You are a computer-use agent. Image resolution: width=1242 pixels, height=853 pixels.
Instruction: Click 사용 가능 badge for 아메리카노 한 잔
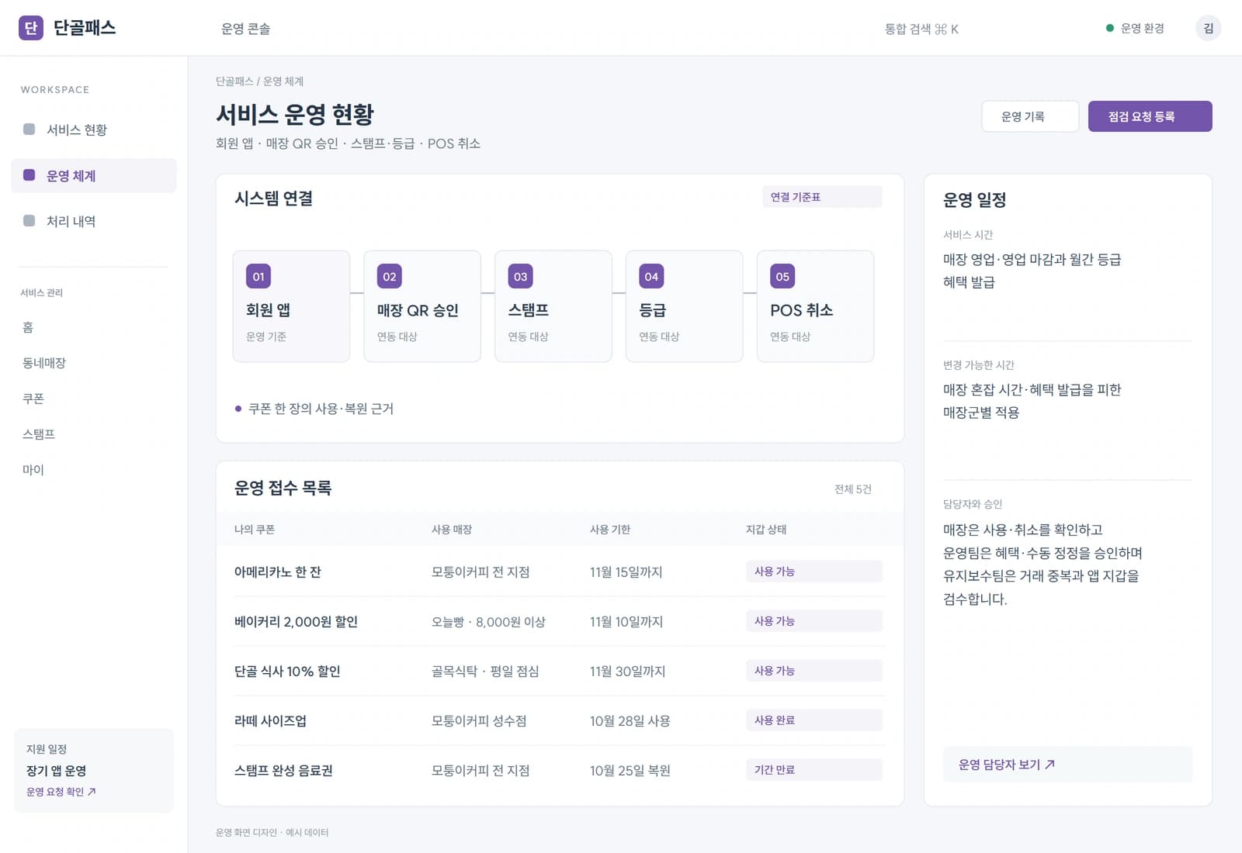(814, 572)
